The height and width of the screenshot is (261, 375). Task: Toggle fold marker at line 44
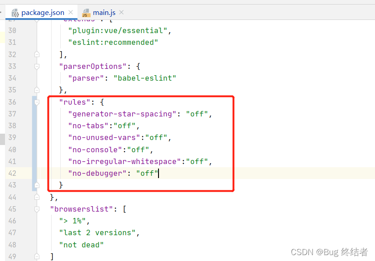pyautogui.click(x=37, y=197)
